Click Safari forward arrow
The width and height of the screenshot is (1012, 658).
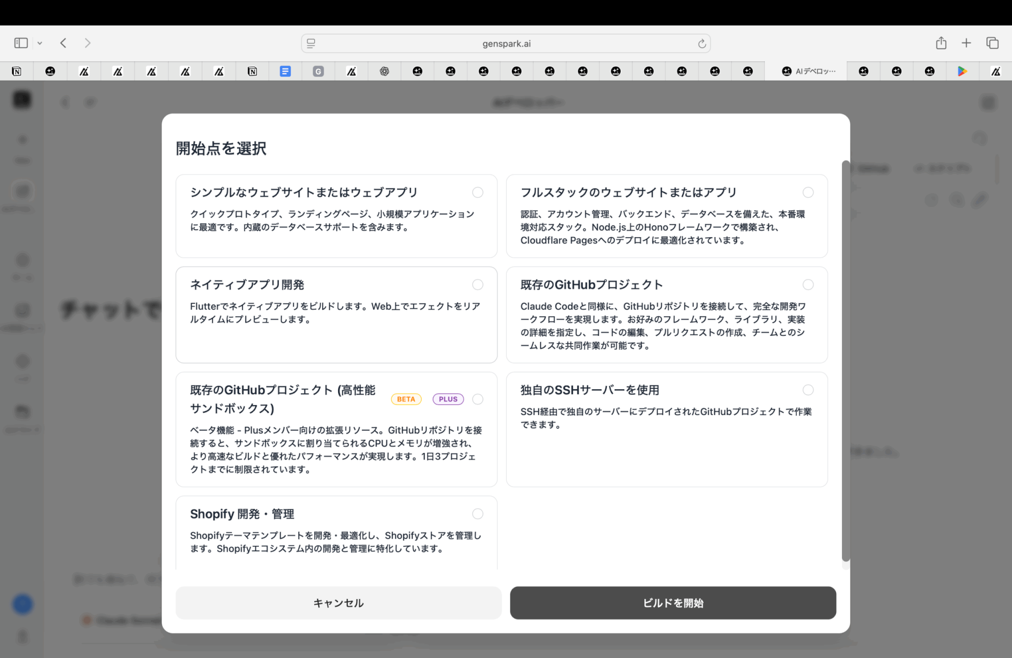pyautogui.click(x=87, y=43)
